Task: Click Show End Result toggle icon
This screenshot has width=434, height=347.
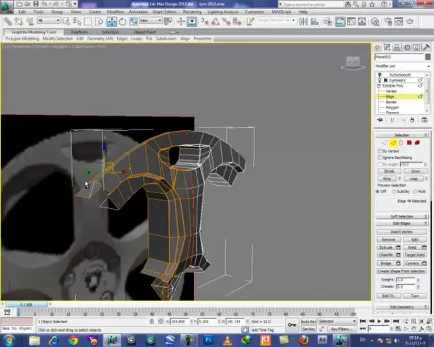Action: pos(392,120)
